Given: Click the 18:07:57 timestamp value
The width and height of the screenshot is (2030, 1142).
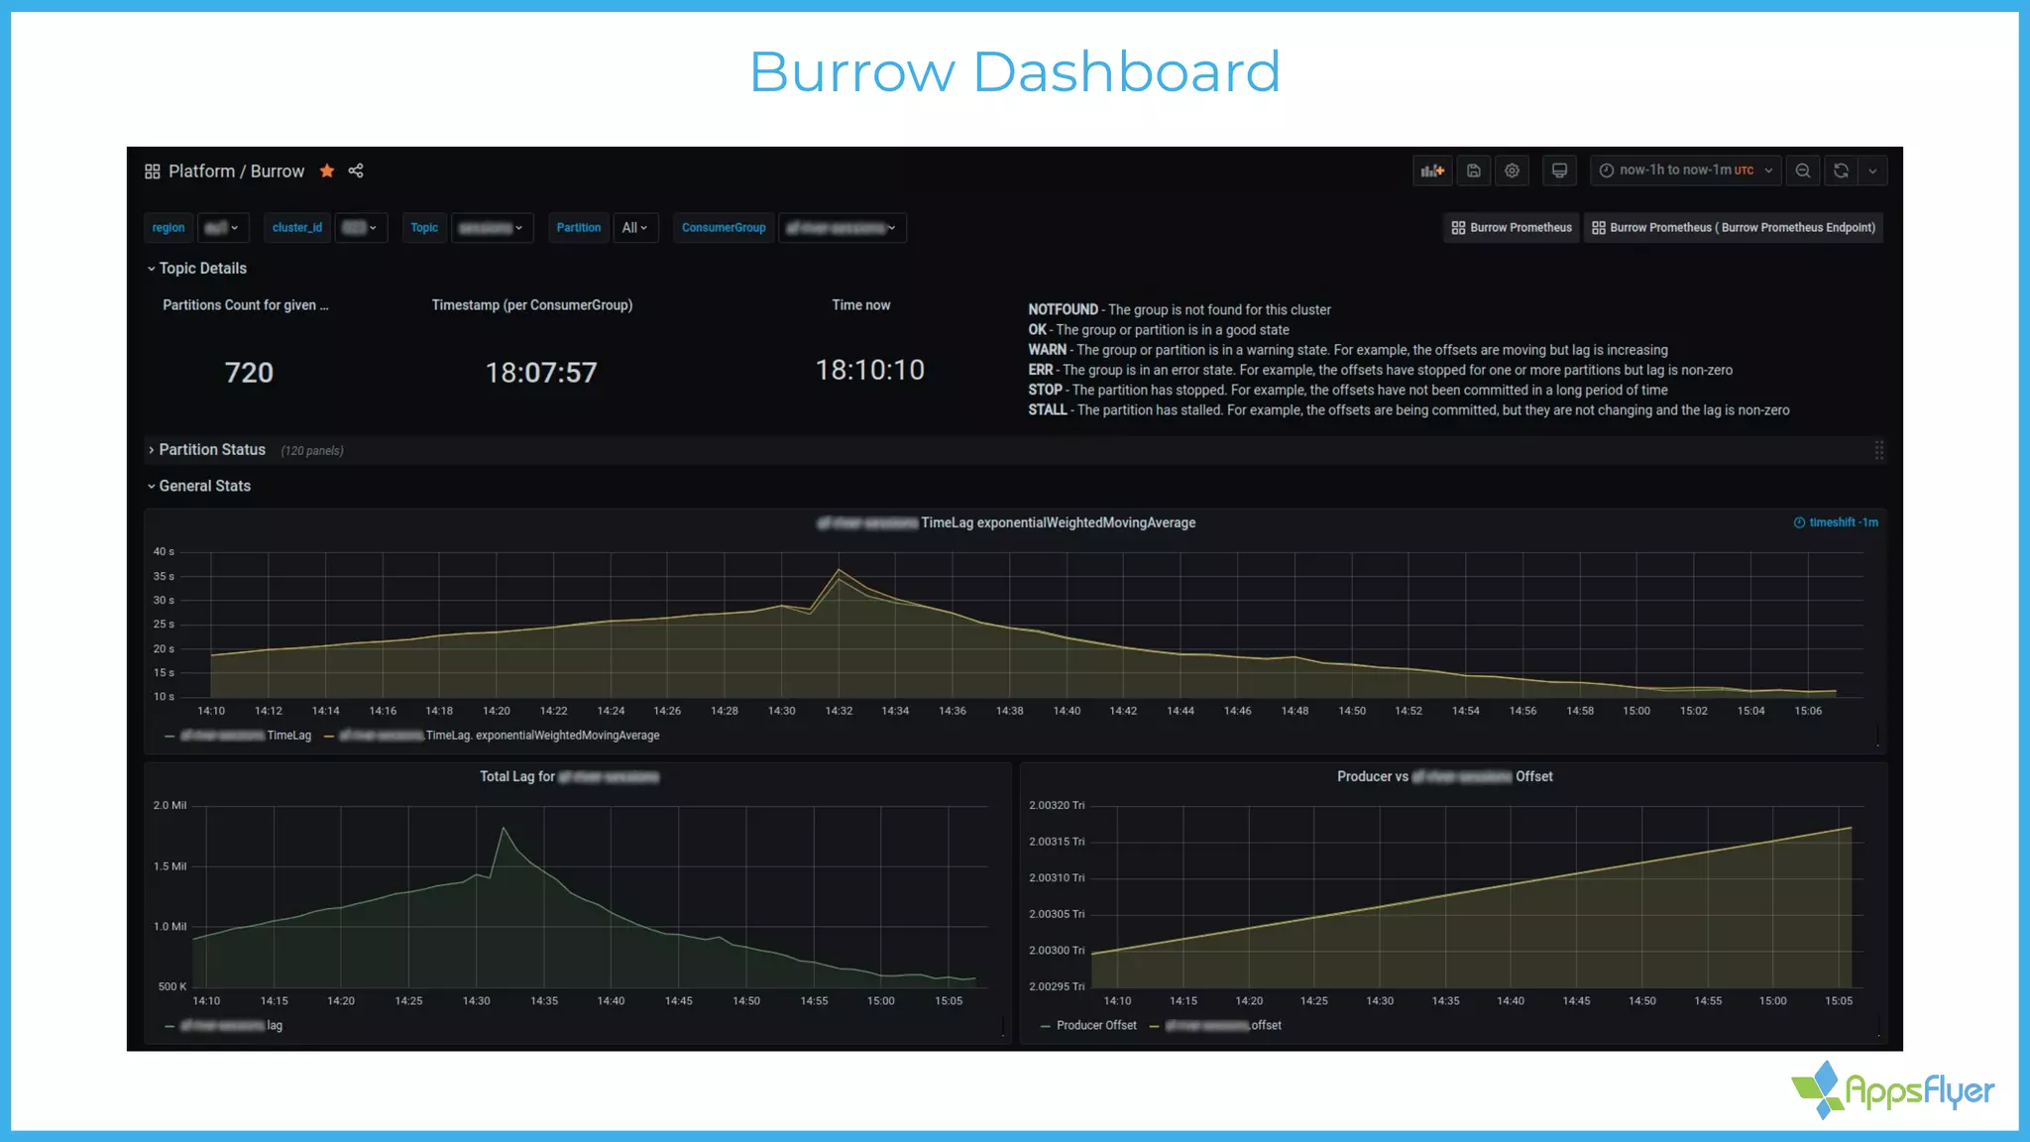Looking at the screenshot, I should [x=541, y=373].
